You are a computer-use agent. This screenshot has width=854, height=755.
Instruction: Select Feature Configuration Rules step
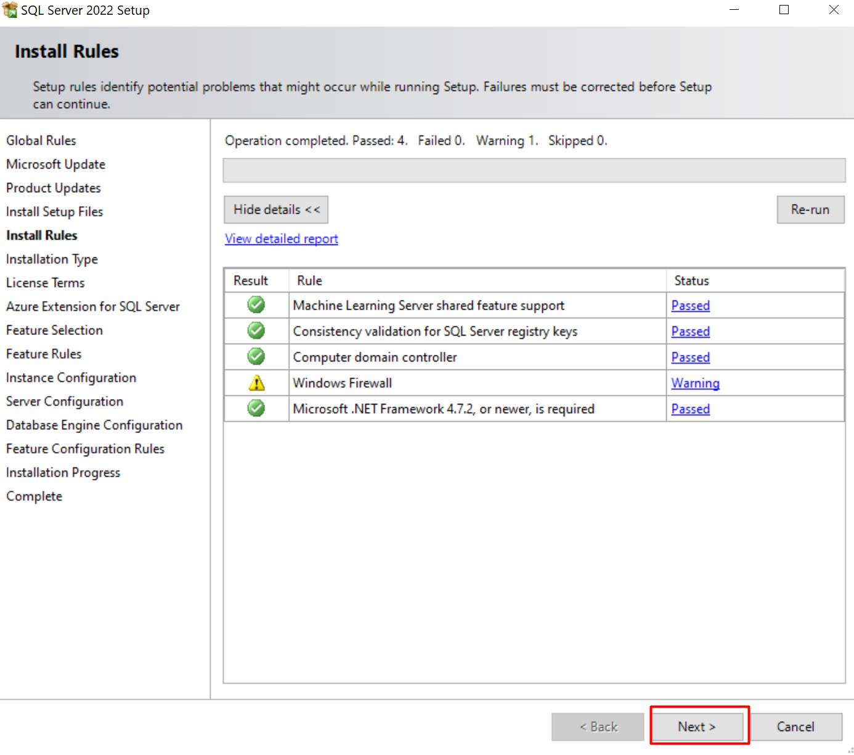(x=86, y=449)
